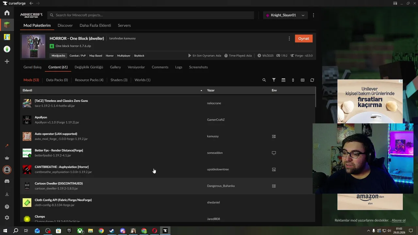Open the Logs tab

(179, 67)
